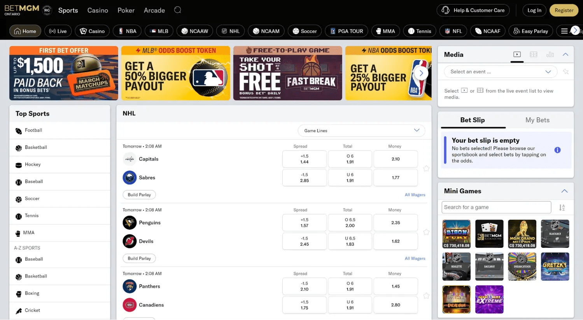
Task: Collapse the Mini Games panel
Action: point(564,191)
